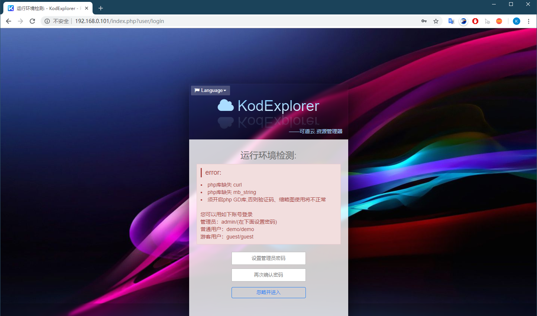The image size is (537, 316).
Task: Click the 普通用户：demo/demo text
Action: [227, 229]
